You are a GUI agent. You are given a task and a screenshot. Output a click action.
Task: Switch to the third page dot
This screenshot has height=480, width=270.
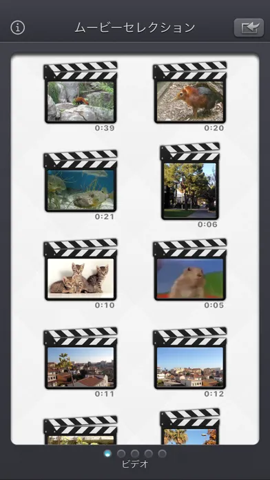pos(135,453)
